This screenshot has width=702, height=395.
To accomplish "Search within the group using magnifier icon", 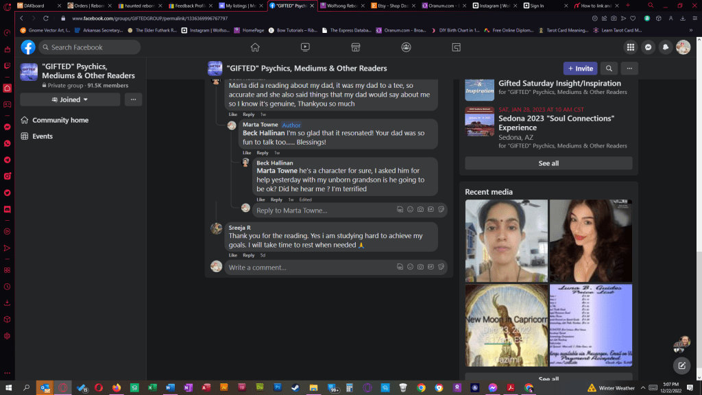I will [x=608, y=69].
